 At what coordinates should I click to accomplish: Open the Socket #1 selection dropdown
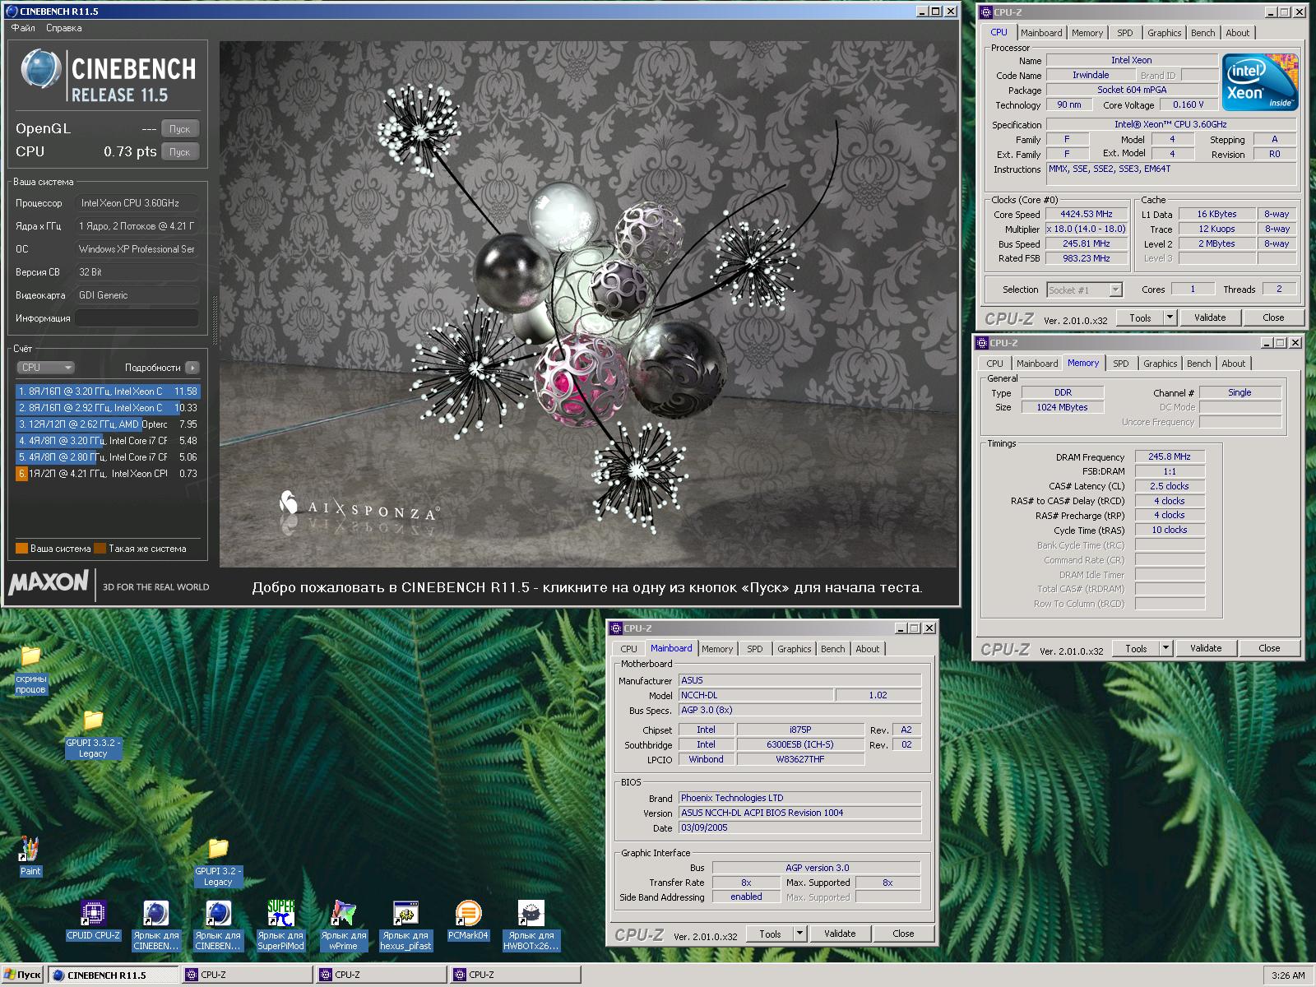point(1115,290)
